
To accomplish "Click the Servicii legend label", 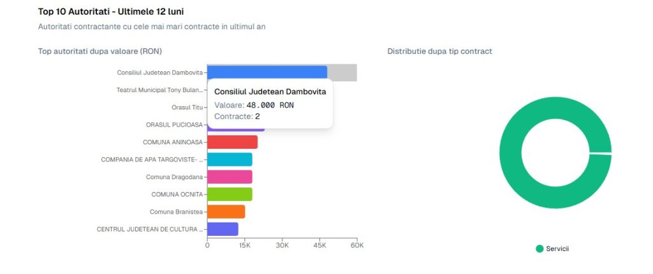I will (x=557, y=249).
